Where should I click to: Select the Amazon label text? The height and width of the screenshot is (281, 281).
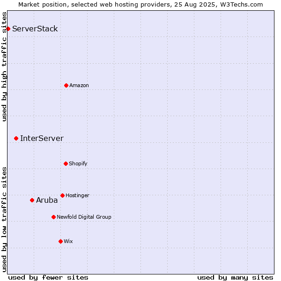pos(79,85)
